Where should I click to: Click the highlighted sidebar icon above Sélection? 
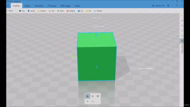pos(182,41)
